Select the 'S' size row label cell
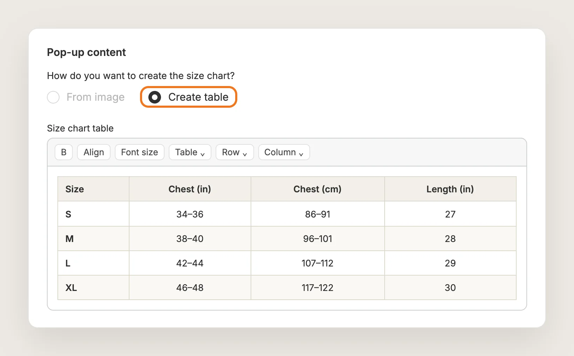574x356 pixels. pyautogui.click(x=93, y=214)
